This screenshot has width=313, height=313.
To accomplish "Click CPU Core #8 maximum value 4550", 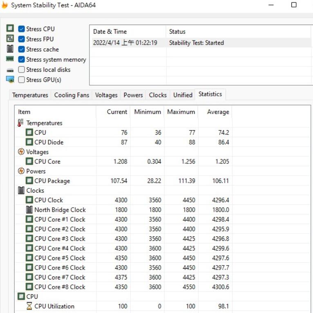I will 189,287.
